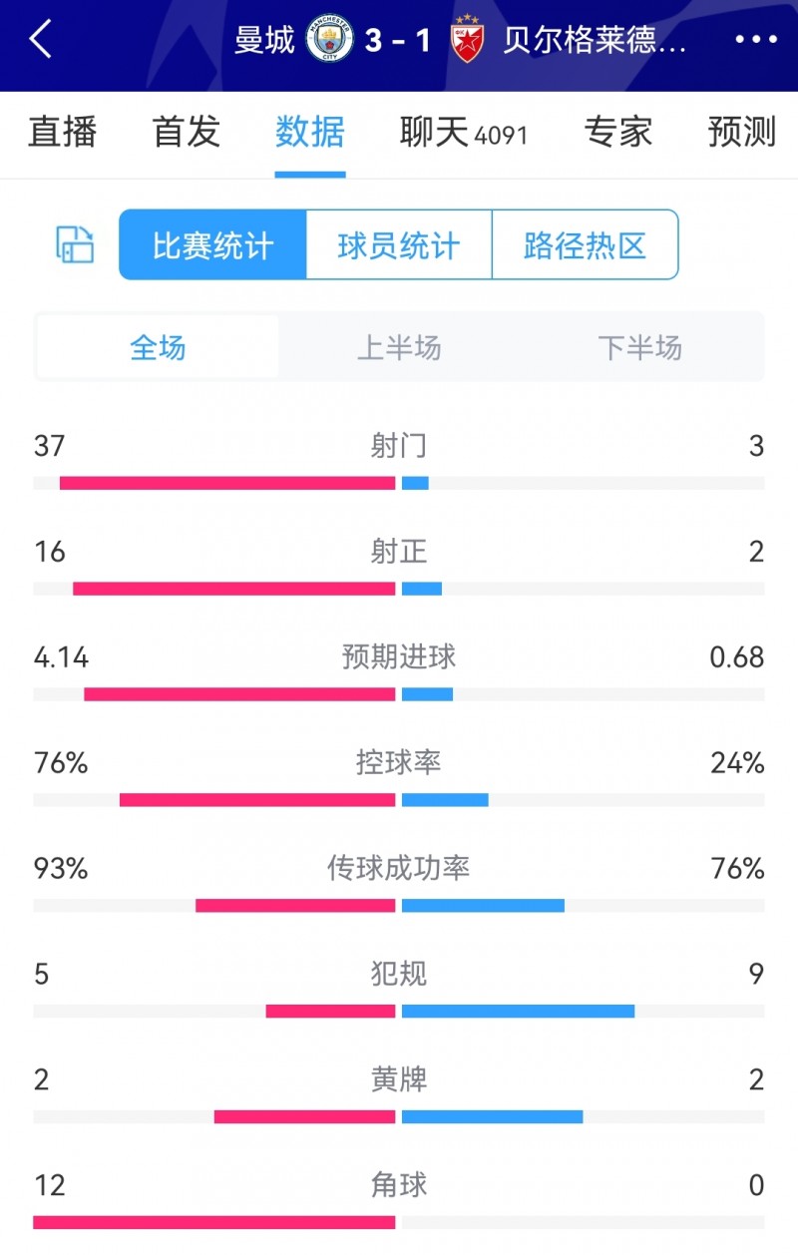Switch to the 上半场 stats view
798x1255 pixels.
(x=398, y=347)
